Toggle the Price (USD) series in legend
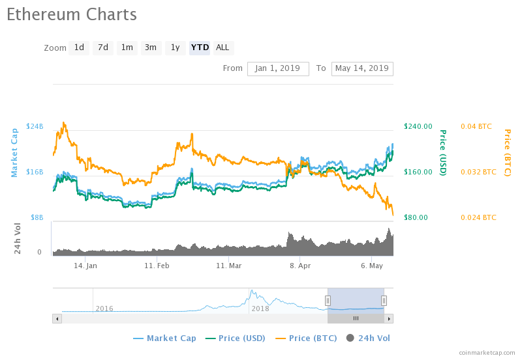The height and width of the screenshot is (358, 522). coord(236,338)
